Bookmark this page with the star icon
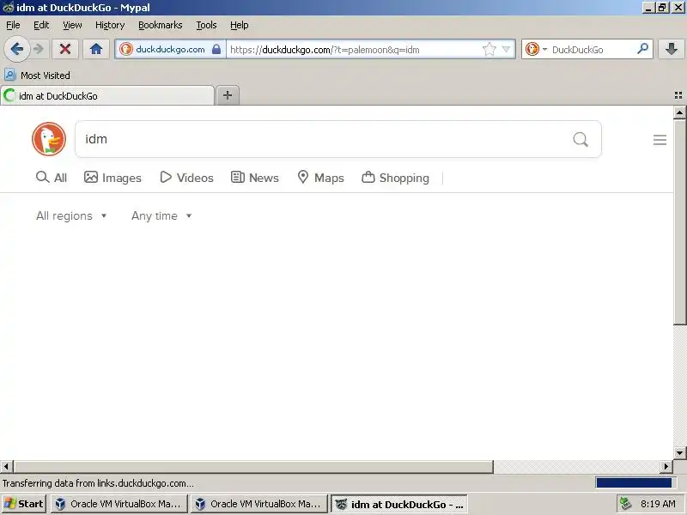This screenshot has height=515, width=687. tap(489, 49)
